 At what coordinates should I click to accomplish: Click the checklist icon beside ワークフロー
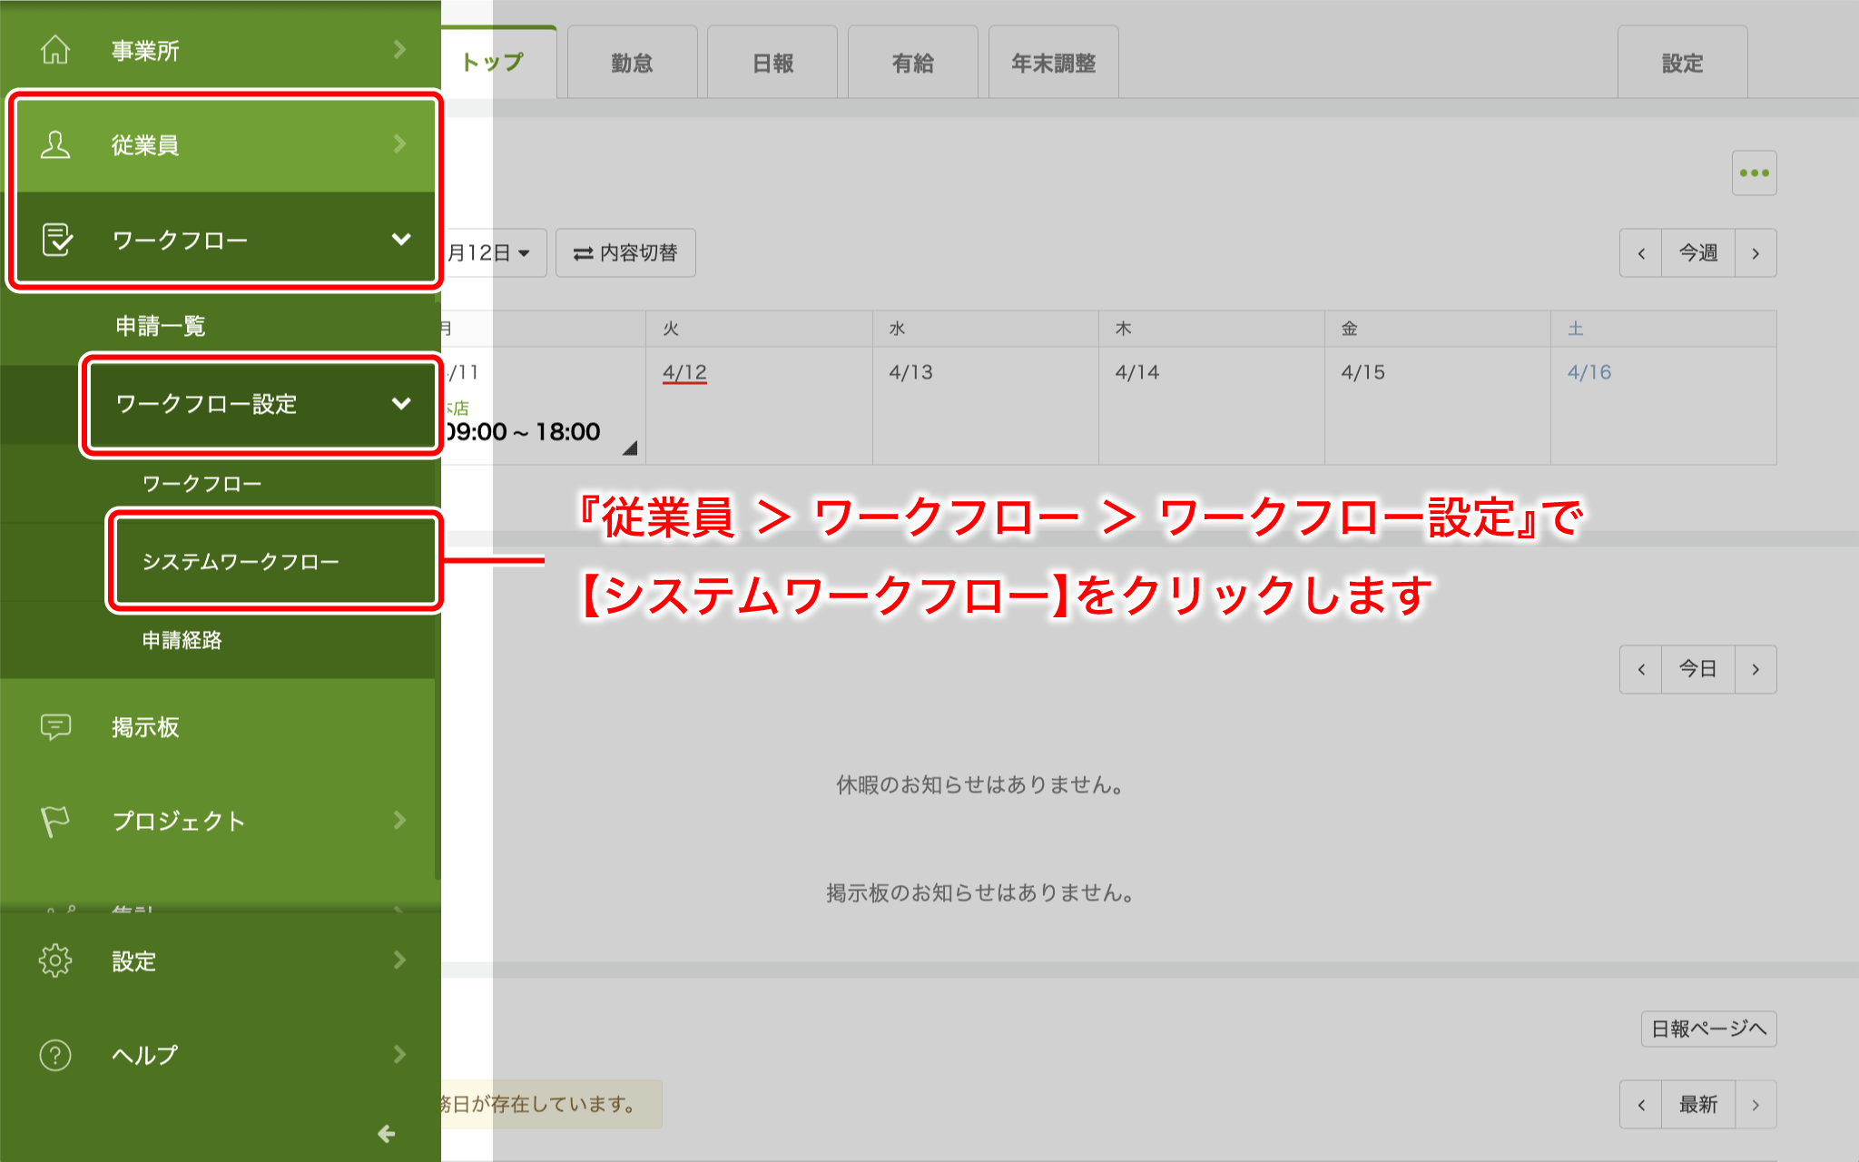(57, 240)
